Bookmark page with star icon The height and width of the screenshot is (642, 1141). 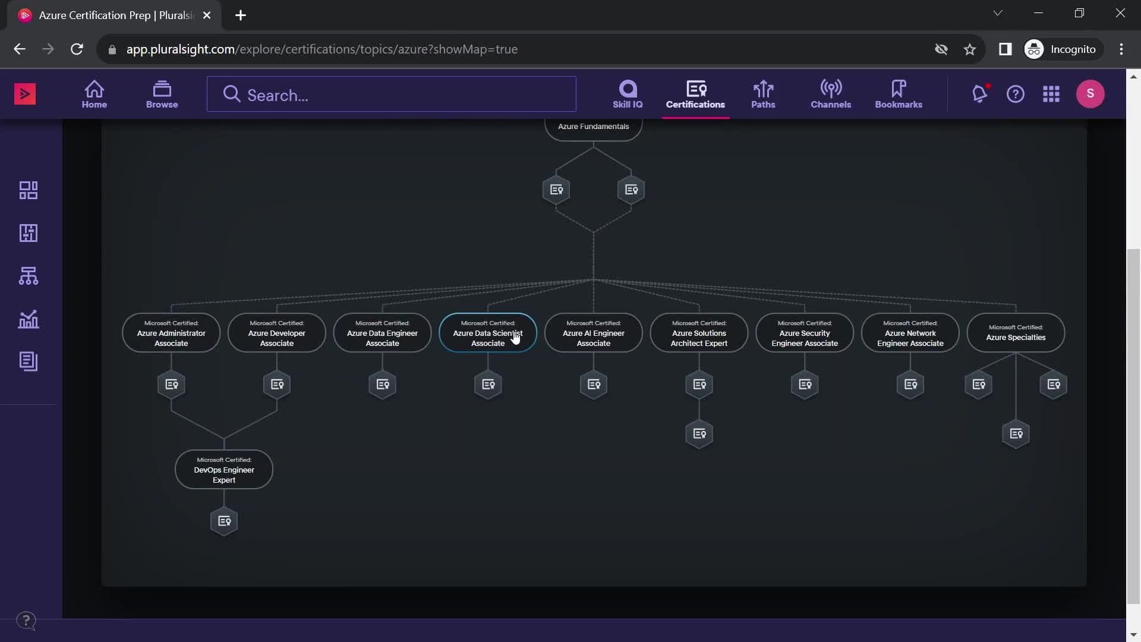click(970, 49)
